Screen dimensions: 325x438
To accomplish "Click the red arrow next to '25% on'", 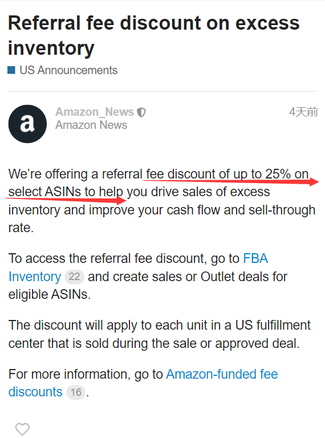I will pos(231,182).
